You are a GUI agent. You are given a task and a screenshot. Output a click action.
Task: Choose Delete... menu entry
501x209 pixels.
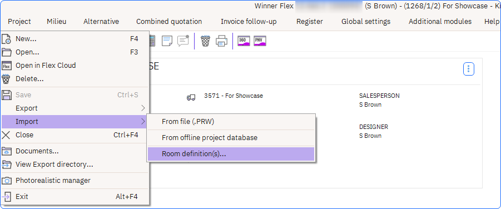point(75,78)
